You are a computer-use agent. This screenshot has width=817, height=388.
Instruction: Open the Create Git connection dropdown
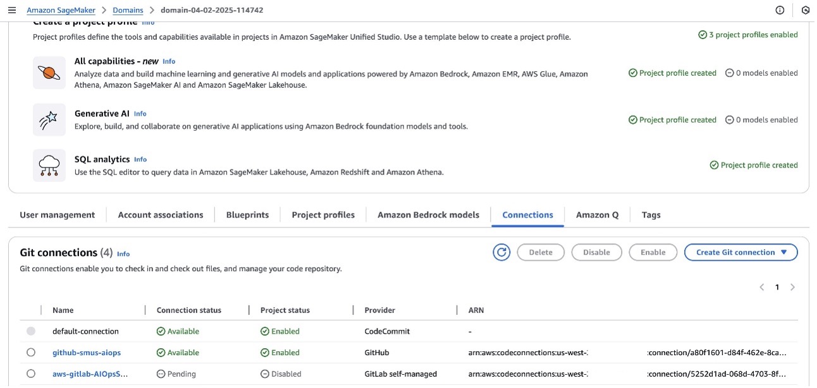point(741,252)
